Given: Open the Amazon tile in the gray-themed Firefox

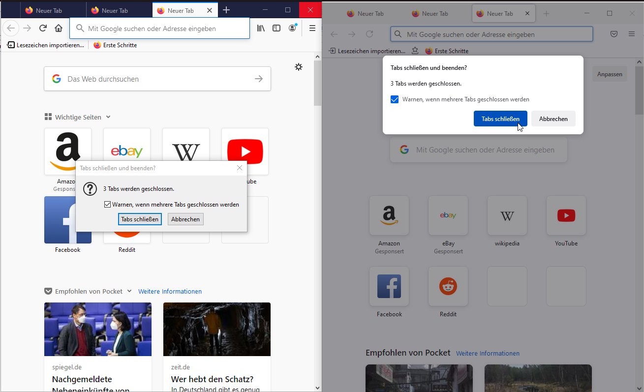Looking at the screenshot, I should pyautogui.click(x=389, y=215).
